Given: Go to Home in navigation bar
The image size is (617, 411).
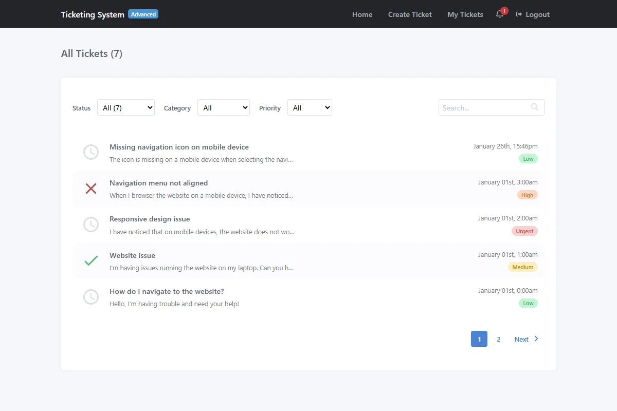Looking at the screenshot, I should coord(362,14).
